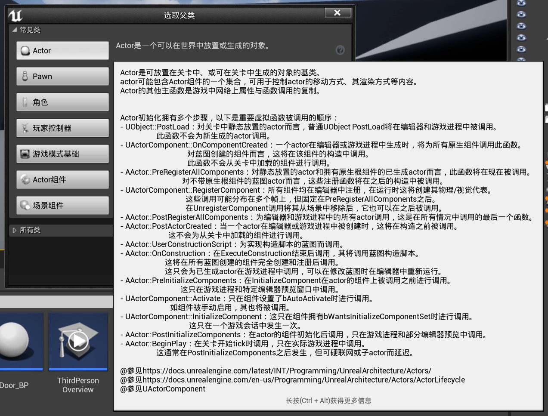Choose 角色 (Character) as parent class
The image size is (548, 416).
click(x=62, y=102)
